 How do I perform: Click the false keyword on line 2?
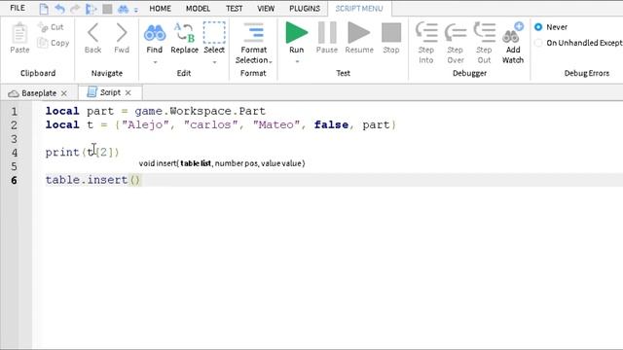click(331, 125)
